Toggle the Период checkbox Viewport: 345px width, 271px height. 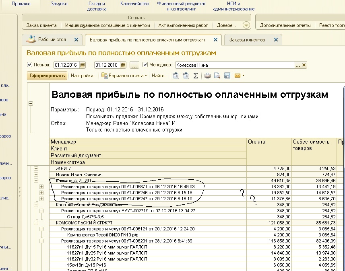point(29,65)
